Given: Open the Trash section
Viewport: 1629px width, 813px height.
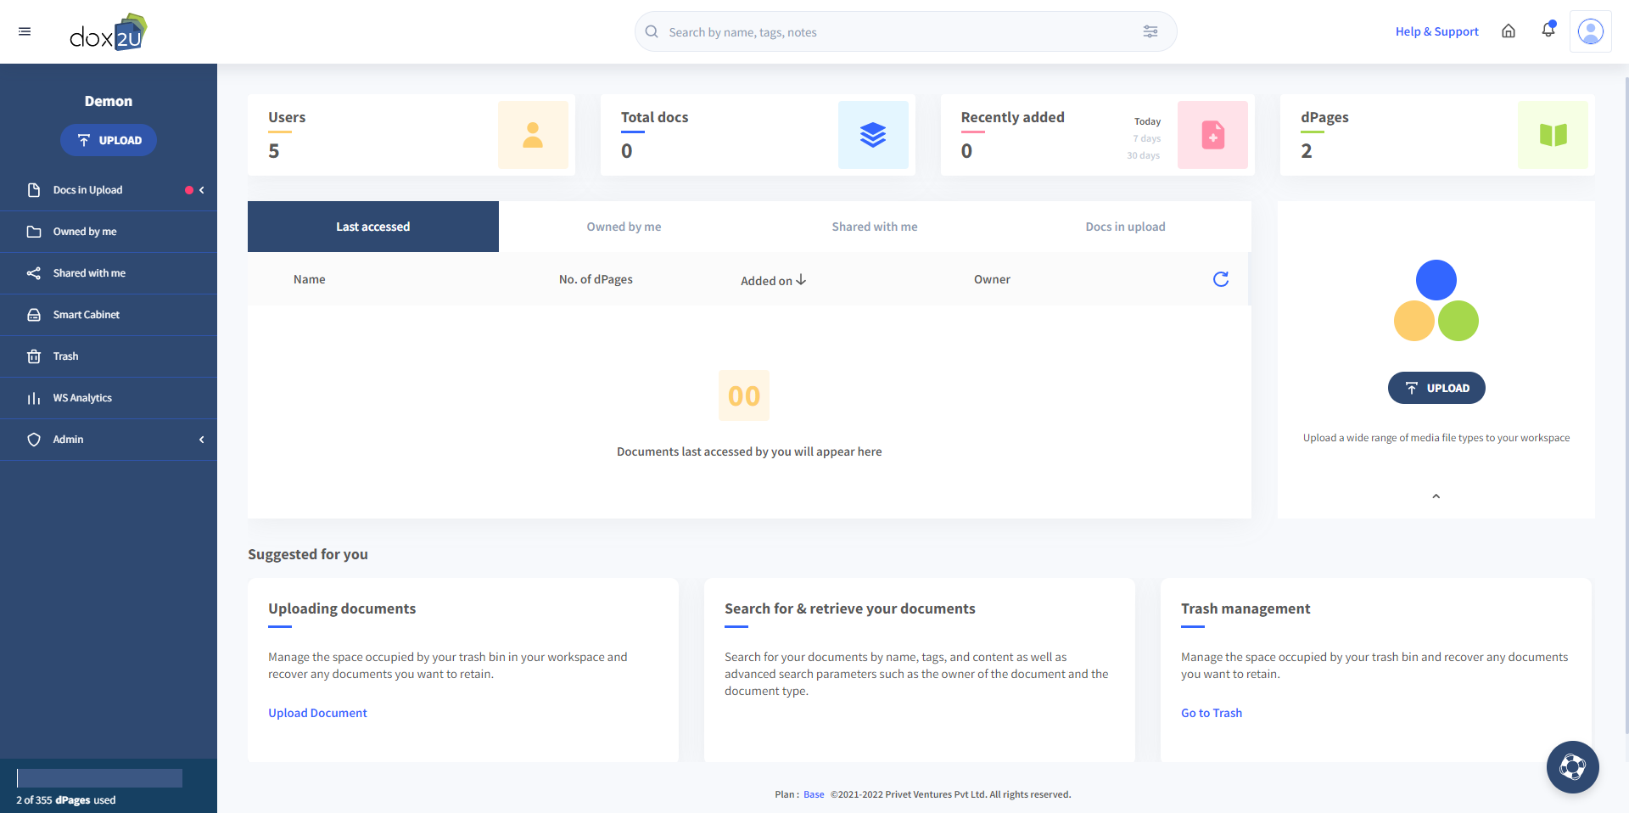Looking at the screenshot, I should click(64, 356).
